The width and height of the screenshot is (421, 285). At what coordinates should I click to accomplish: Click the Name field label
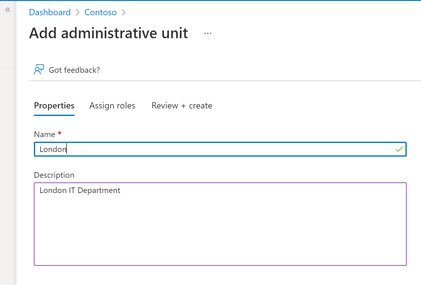coord(44,134)
